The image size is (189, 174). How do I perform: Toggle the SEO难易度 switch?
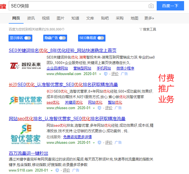click(x=101, y=38)
